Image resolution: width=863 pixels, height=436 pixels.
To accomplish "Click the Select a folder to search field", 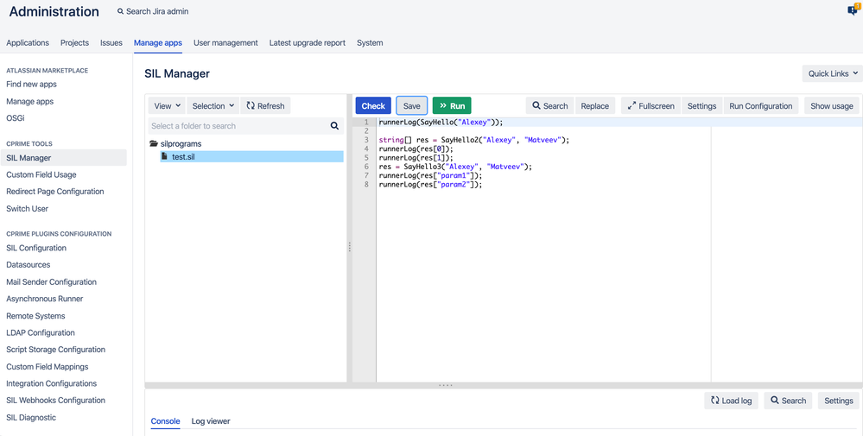I will coord(238,126).
